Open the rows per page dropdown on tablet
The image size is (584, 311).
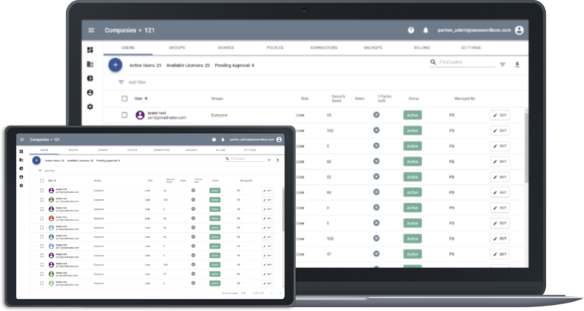pos(243,293)
